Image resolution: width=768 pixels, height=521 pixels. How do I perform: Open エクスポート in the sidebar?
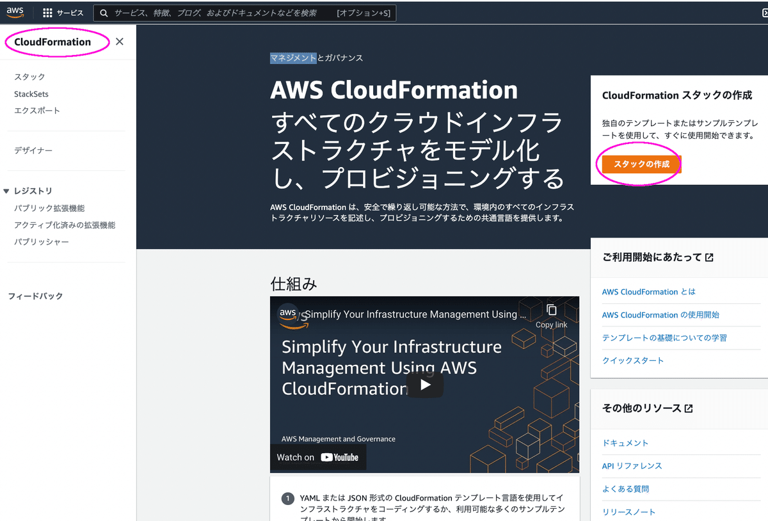(37, 111)
